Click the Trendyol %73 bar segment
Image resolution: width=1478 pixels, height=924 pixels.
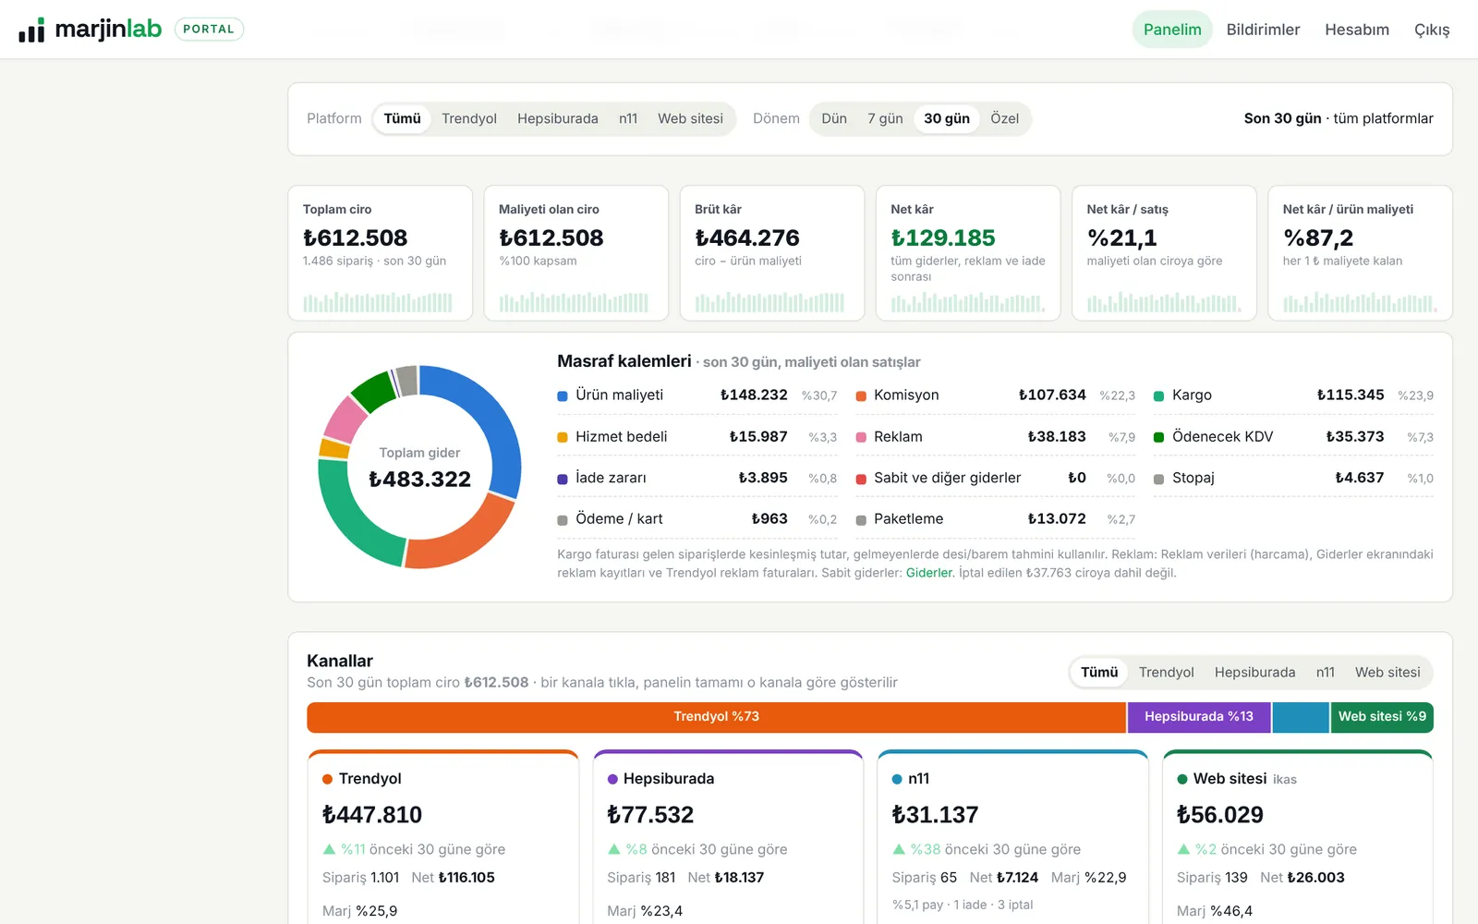[x=716, y=717]
